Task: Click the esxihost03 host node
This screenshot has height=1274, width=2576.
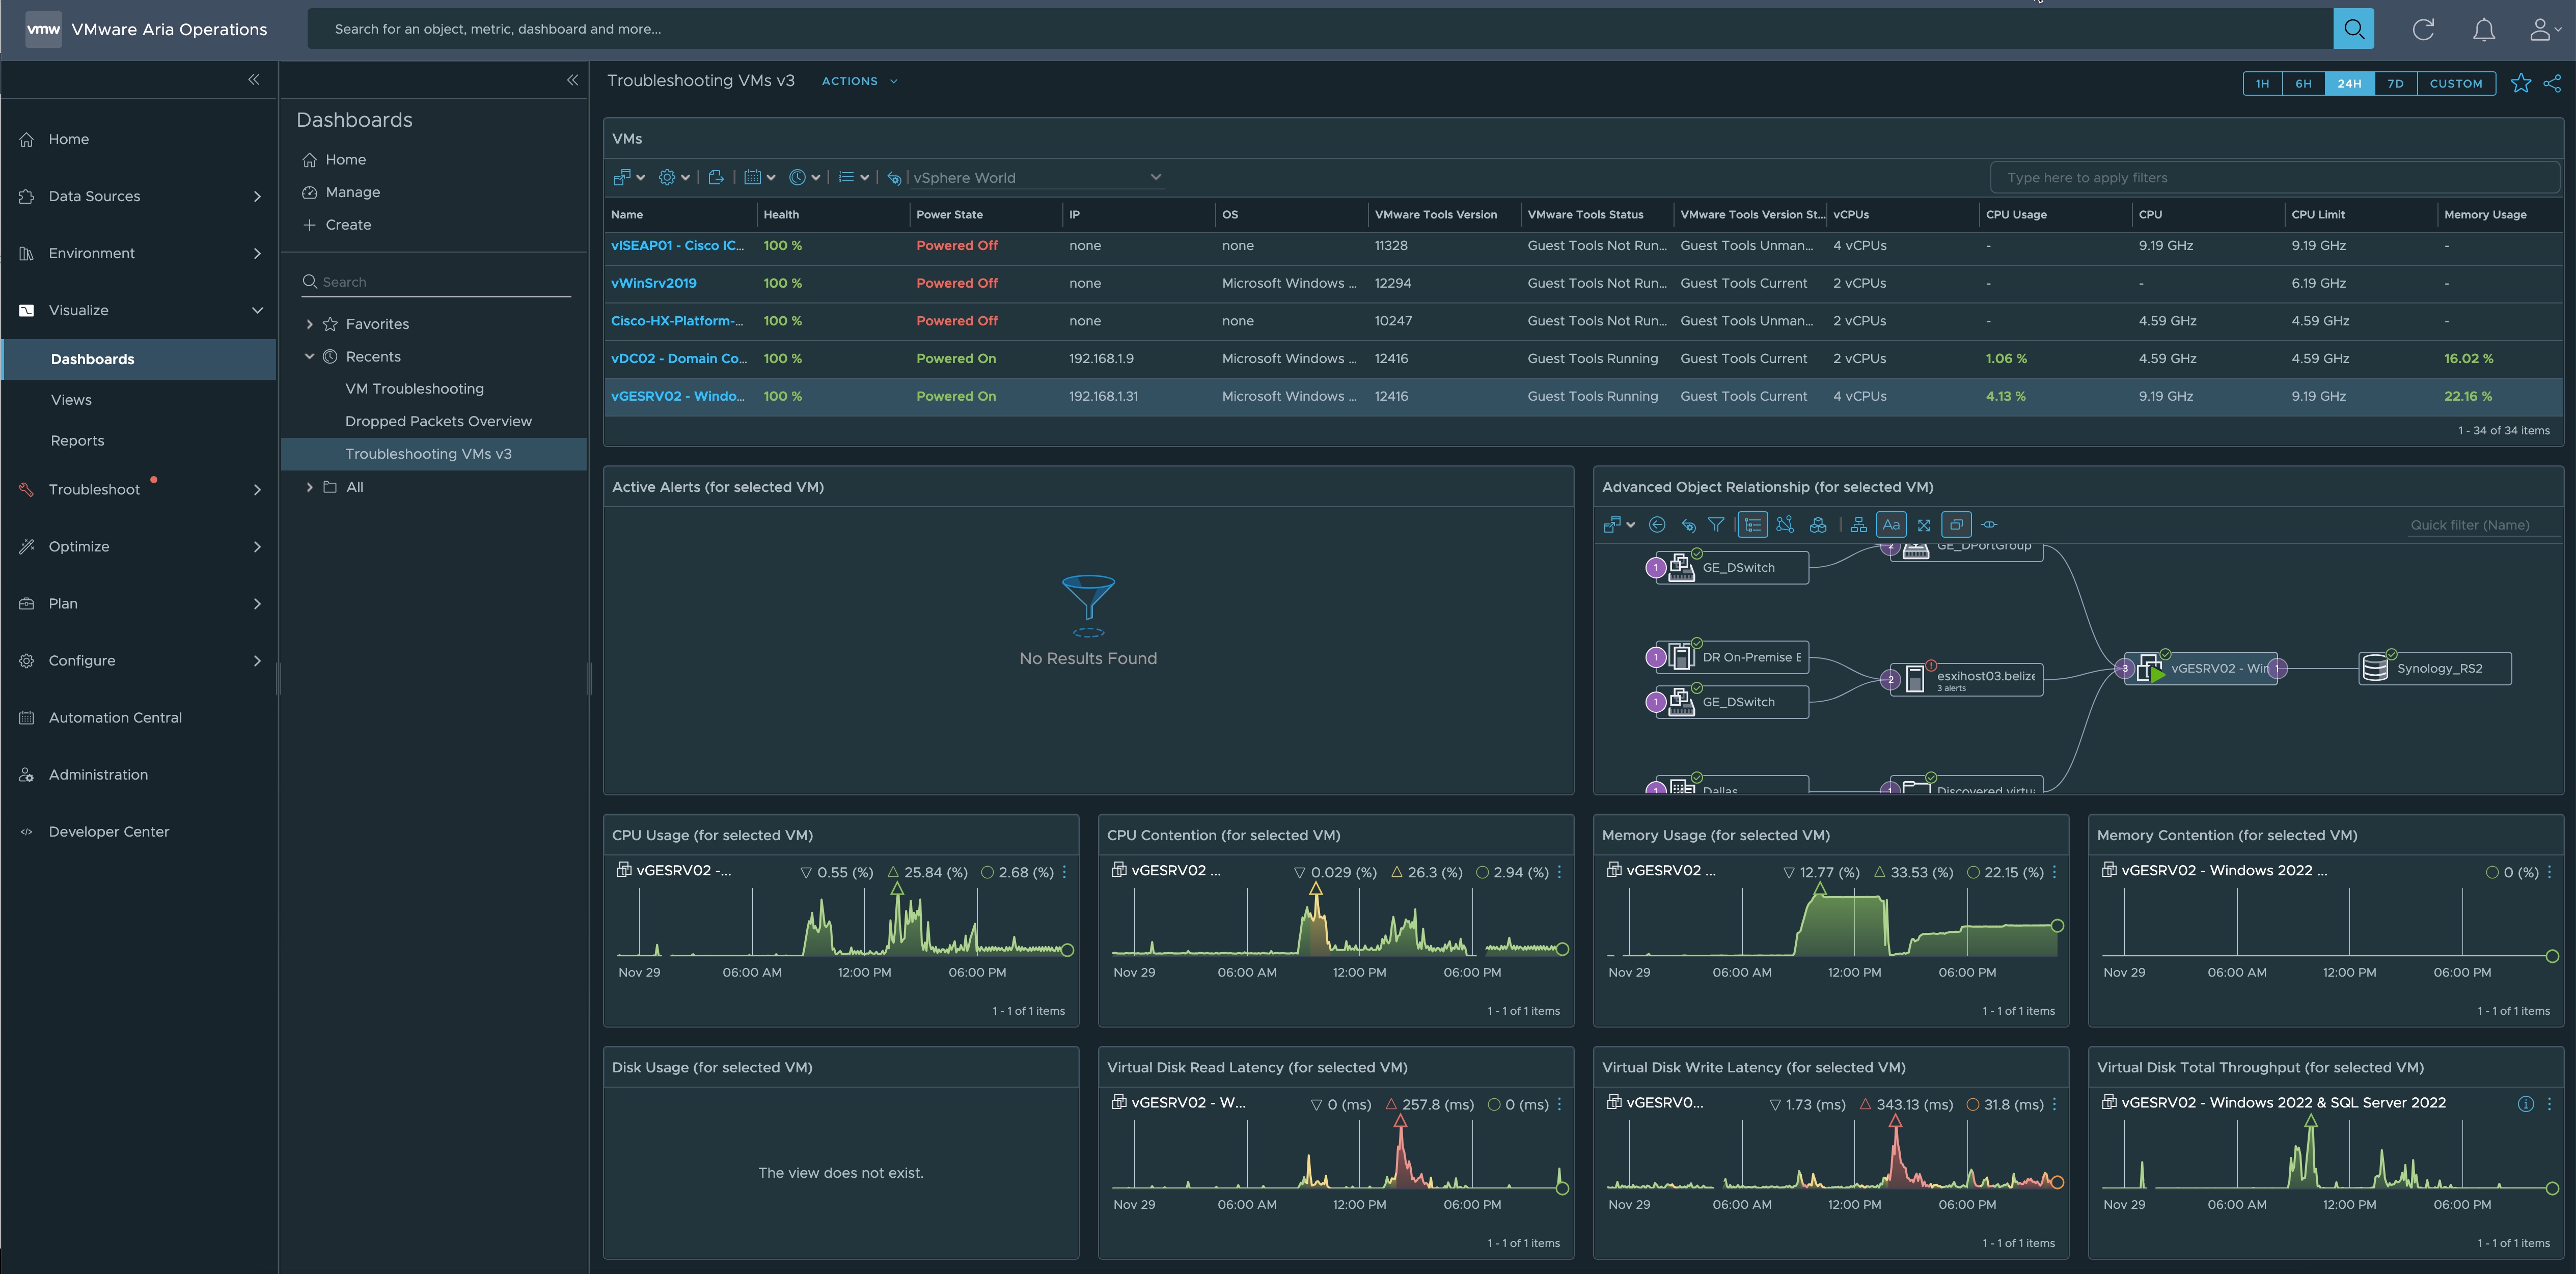Action: [1966, 679]
